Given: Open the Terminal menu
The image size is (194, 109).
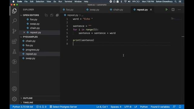Looking at the screenshot, I should click(x=68, y=2).
